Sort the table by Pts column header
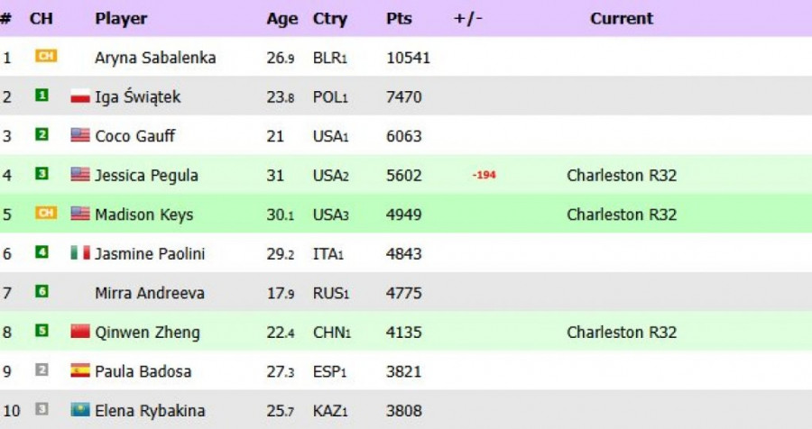 [x=400, y=18]
